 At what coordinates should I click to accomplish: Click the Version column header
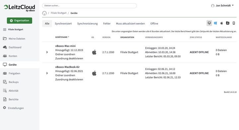coord(106,37)
